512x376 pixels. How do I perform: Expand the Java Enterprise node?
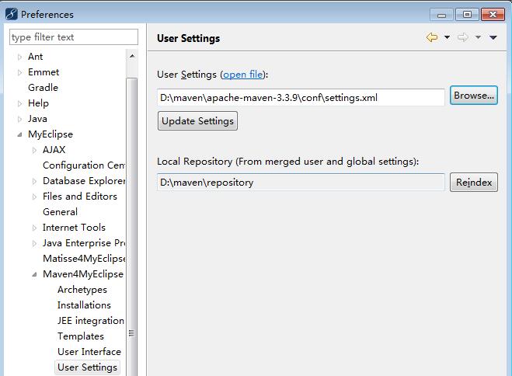[x=34, y=243]
